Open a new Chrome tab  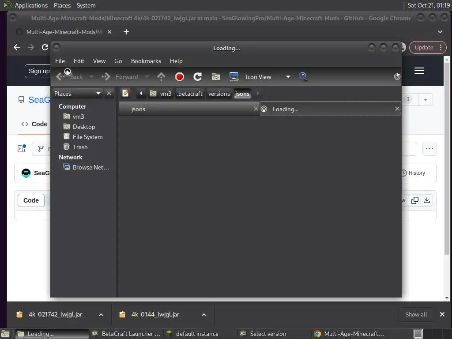[126, 32]
